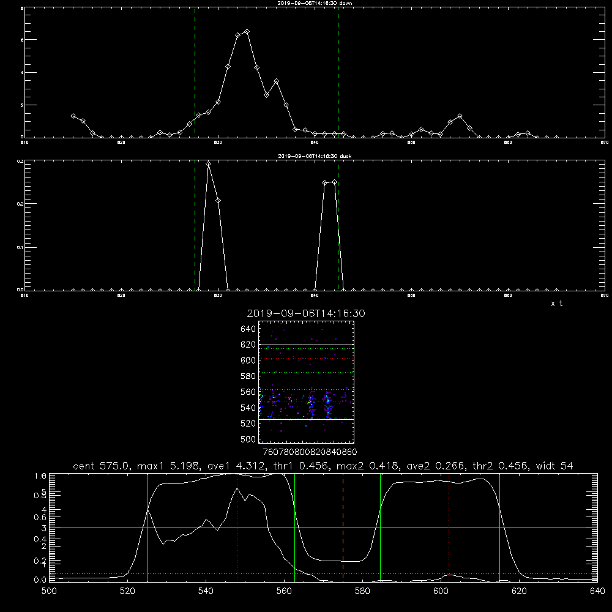Viewport: 612px width, 612px height.
Task: Click the green vertical line near 585
Action: coord(380,527)
